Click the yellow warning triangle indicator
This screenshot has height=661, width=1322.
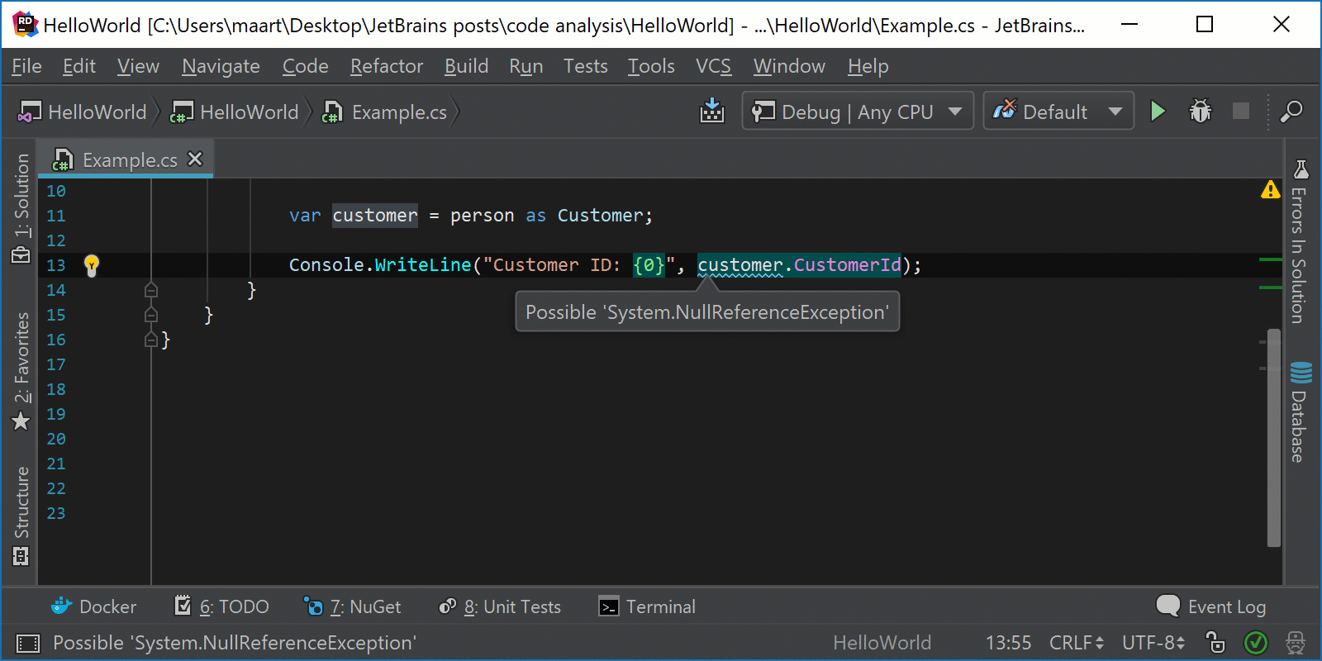(1271, 191)
